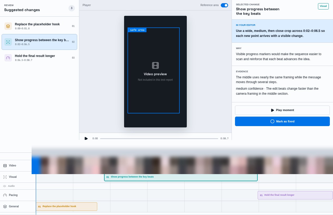Click the Audio track label

[x=11, y=186]
